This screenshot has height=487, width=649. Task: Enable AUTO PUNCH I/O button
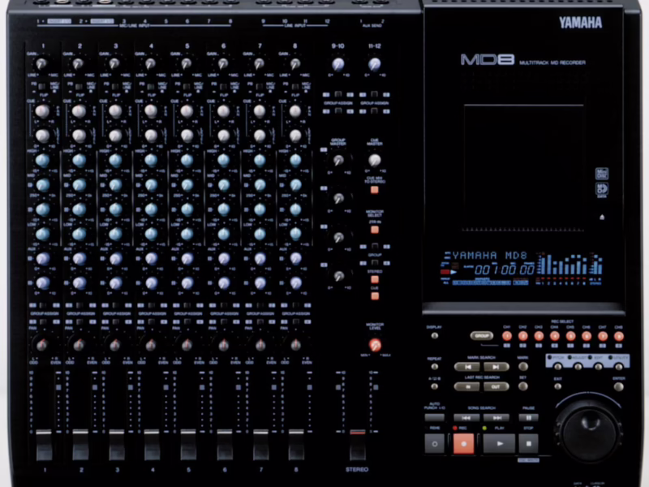[435, 418]
